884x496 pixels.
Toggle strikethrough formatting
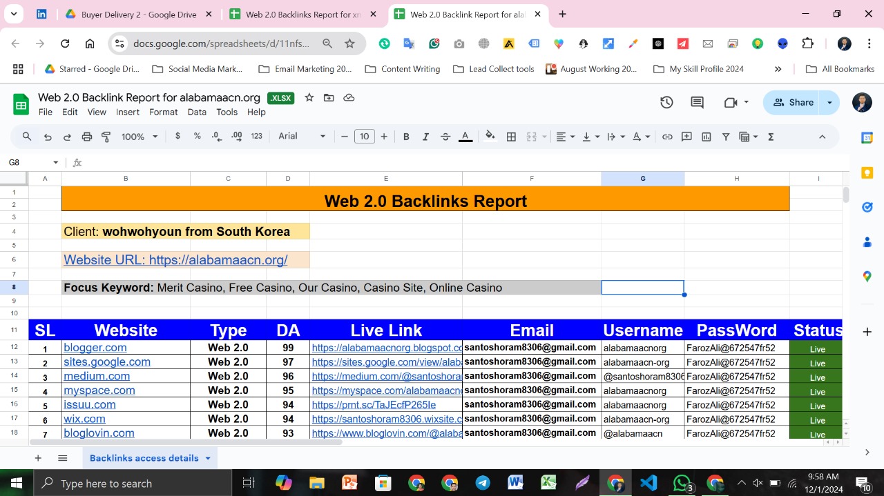[445, 137]
